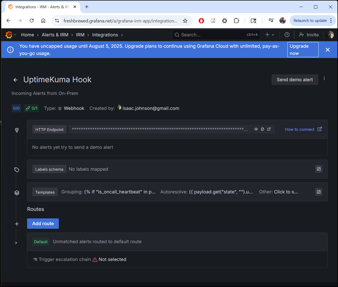Open the Grafana user profile avatar
The width and height of the screenshot is (338, 287).
(x=330, y=35)
